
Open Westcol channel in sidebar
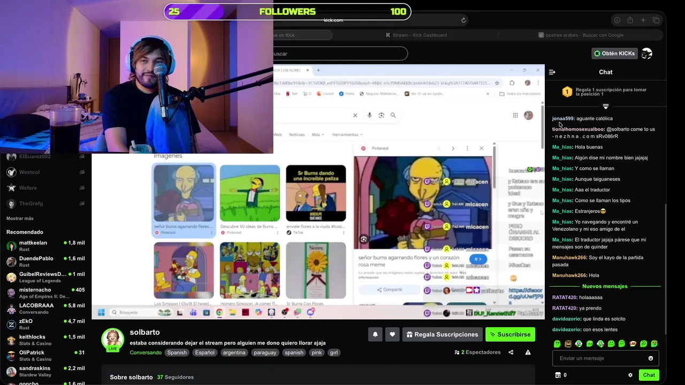pos(45,172)
